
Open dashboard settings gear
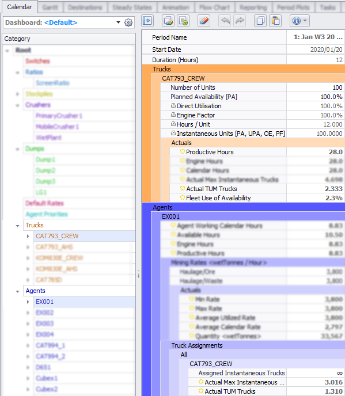[x=128, y=22]
